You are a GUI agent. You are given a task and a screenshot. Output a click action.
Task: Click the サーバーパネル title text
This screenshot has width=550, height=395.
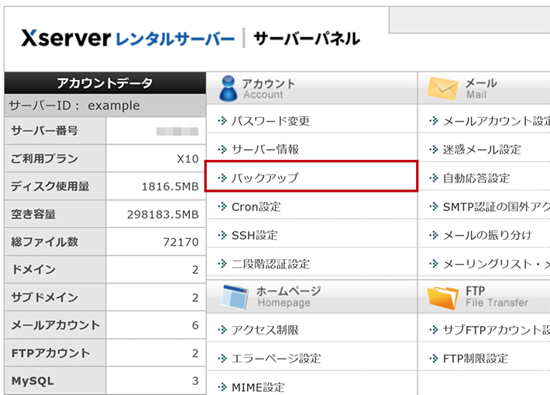[307, 39]
